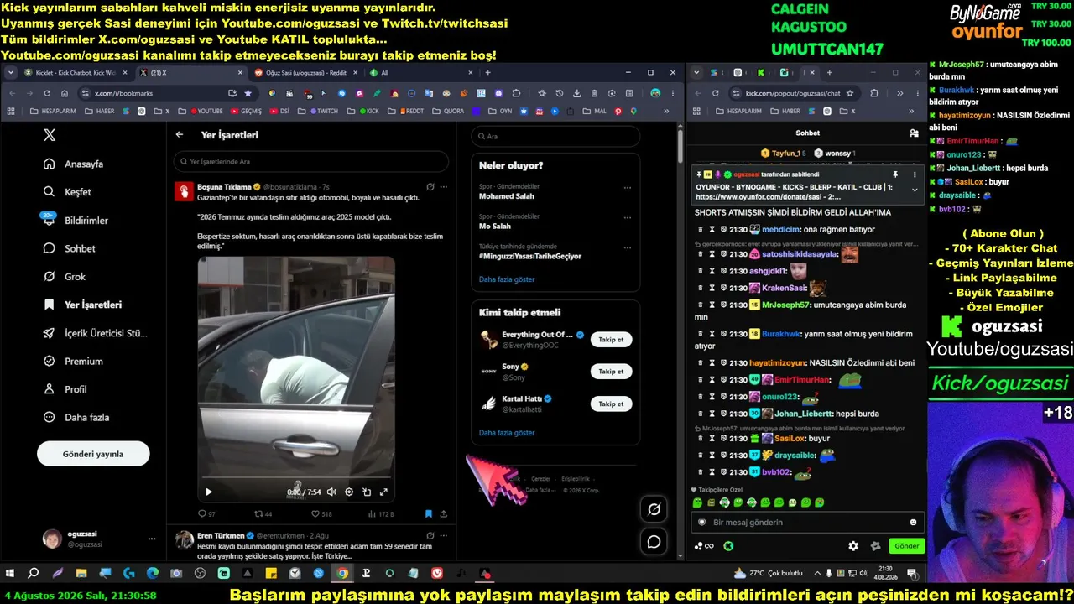
Task: Play the car video
Action: (x=209, y=492)
